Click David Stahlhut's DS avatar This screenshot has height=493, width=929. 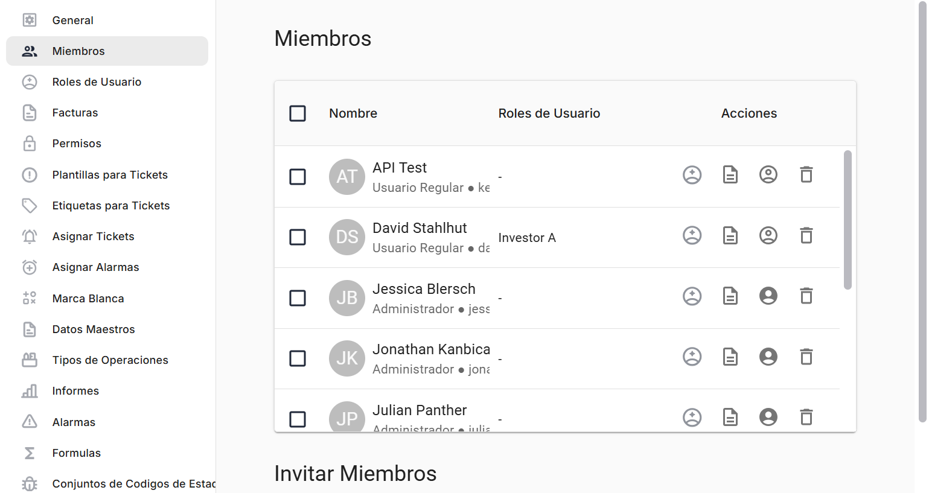click(x=347, y=237)
